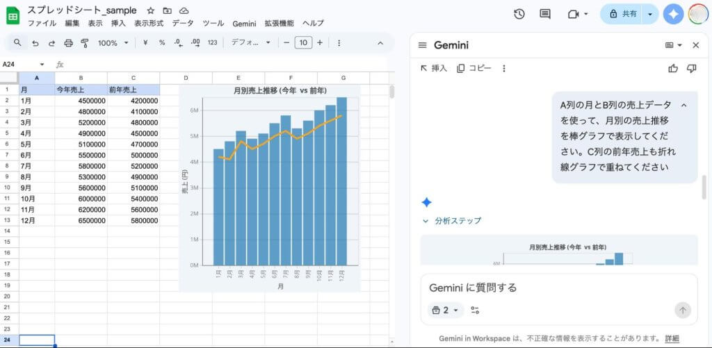Open the 拡張機能 menu
Viewport: 712px width, 348px height.
280,24
